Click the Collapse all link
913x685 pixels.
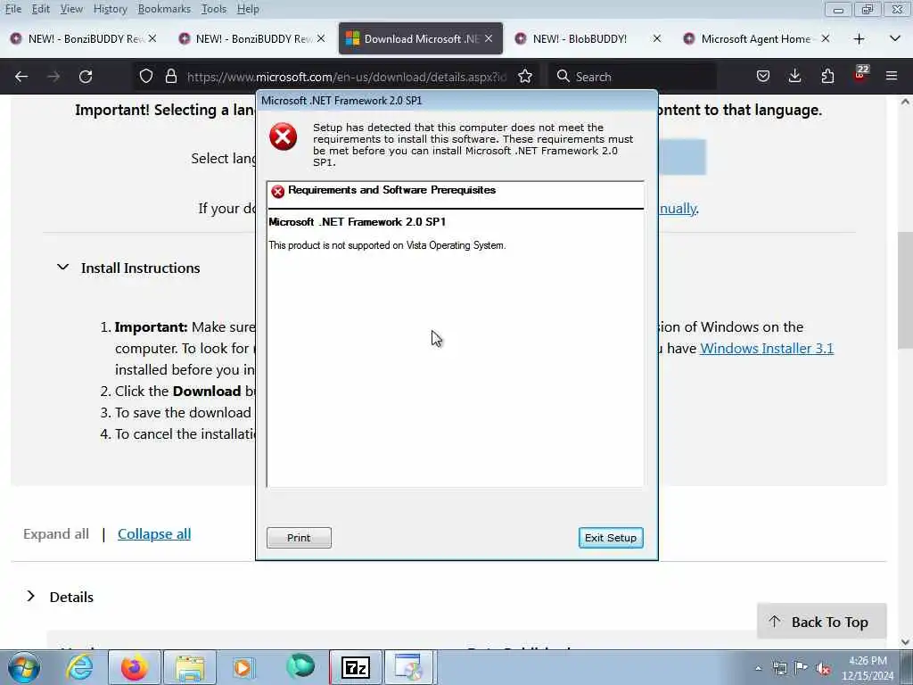(154, 533)
